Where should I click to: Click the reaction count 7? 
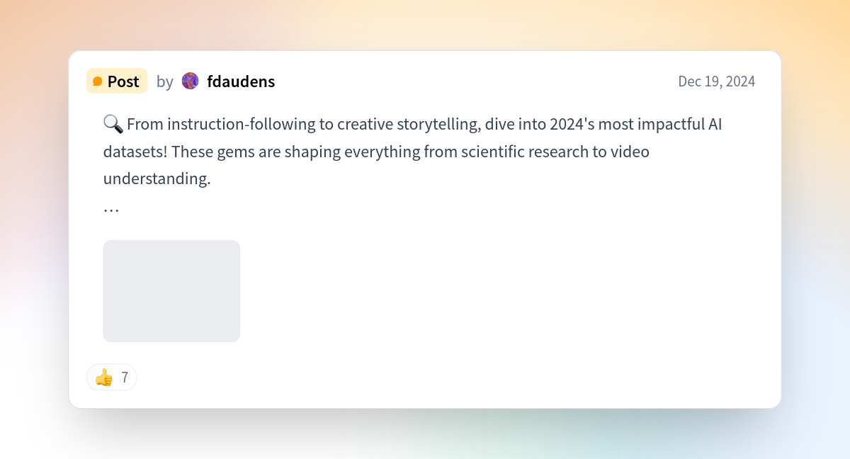point(125,378)
